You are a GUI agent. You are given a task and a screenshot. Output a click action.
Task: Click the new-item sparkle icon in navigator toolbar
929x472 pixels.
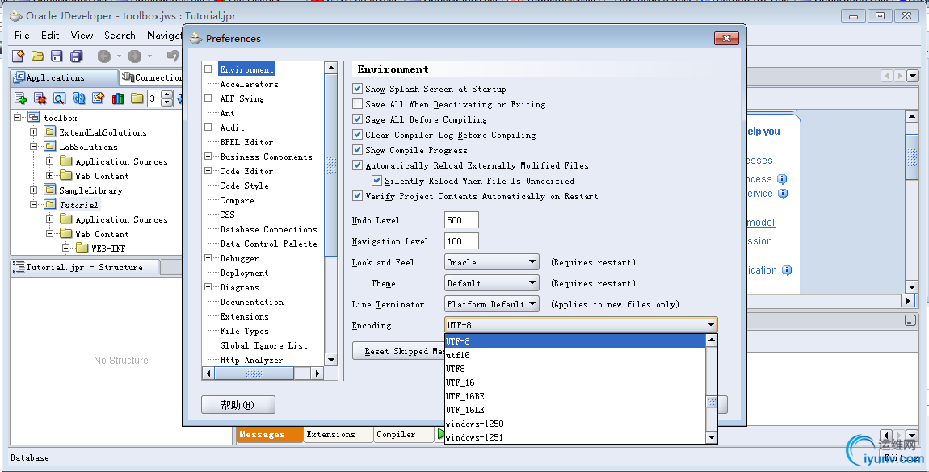point(99,98)
